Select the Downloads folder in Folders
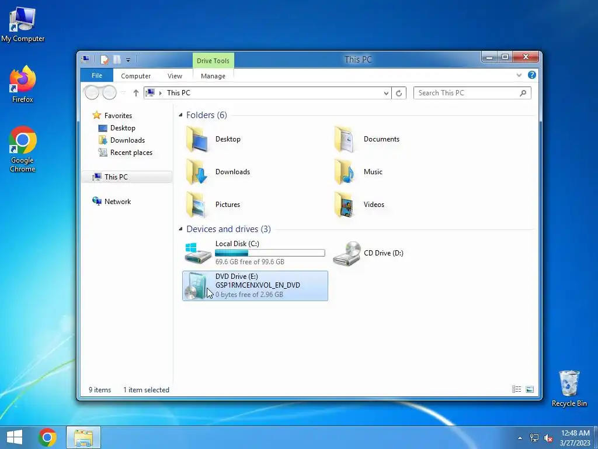598x449 pixels. click(x=196, y=172)
